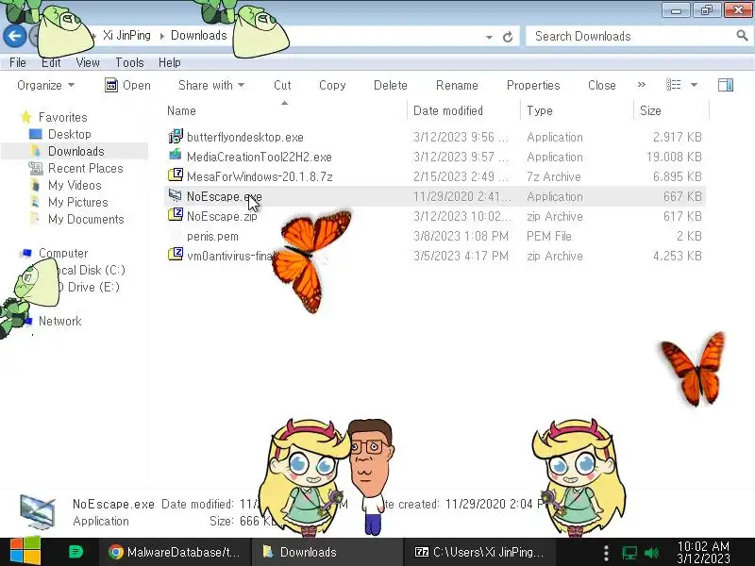Click the taskbar clock

(x=703, y=553)
